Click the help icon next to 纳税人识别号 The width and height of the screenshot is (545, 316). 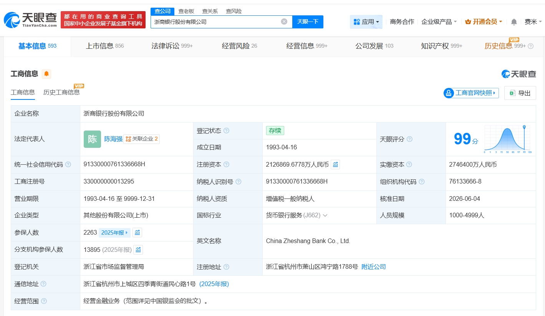click(238, 182)
